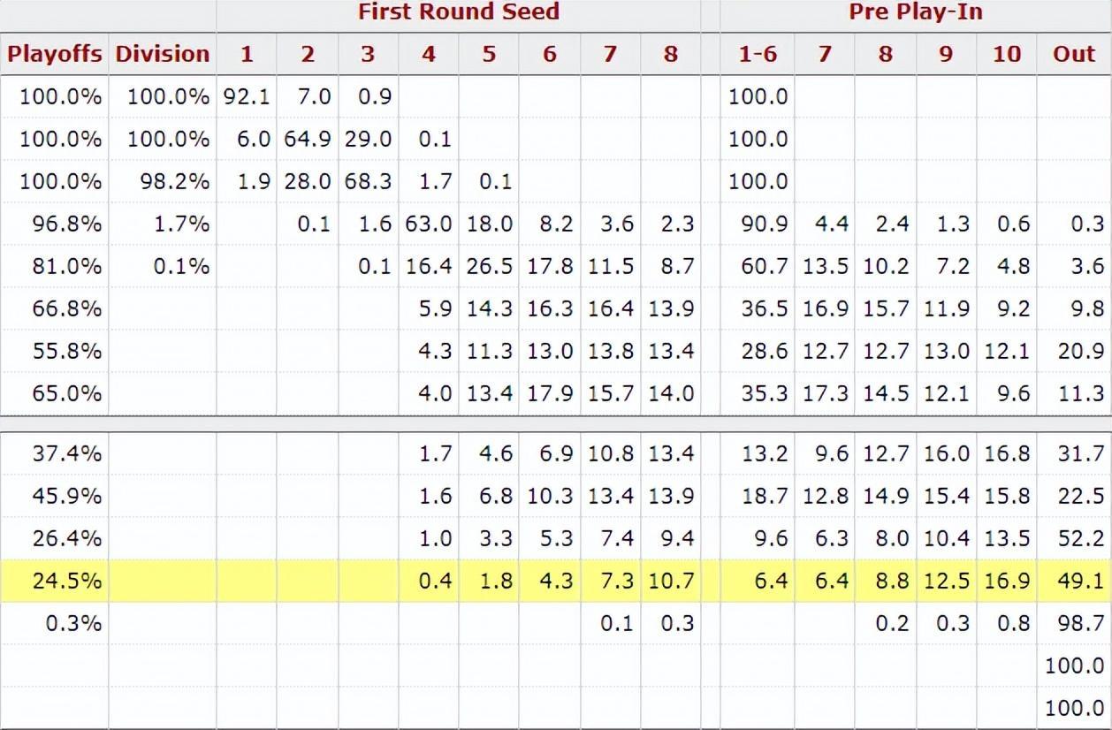Select the Pre Play-In 10 column header
The width and height of the screenshot is (1112, 730).
(1006, 54)
